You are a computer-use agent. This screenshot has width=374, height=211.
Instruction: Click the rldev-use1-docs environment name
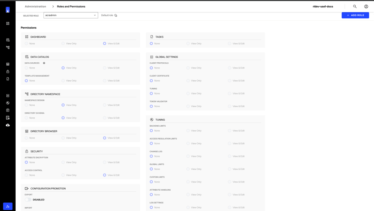[323, 6]
